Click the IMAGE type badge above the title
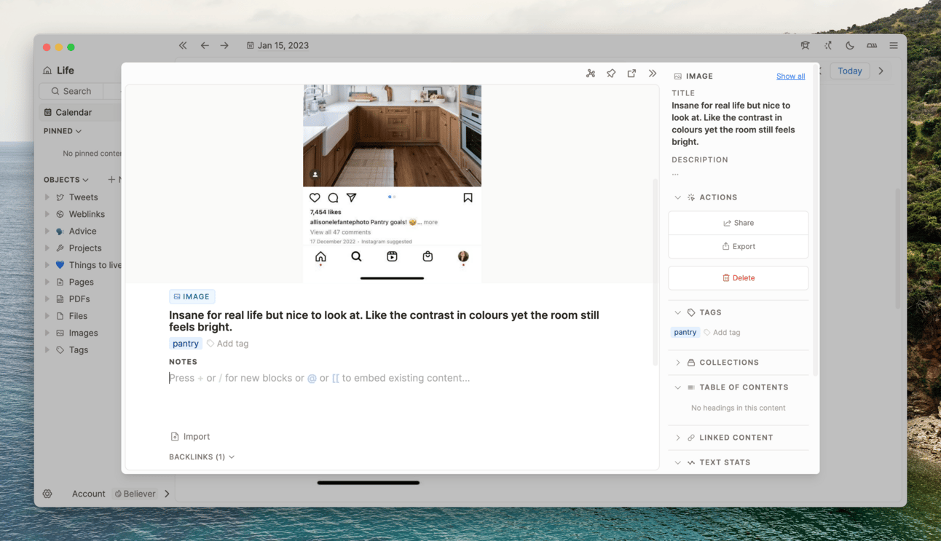 [x=192, y=296]
